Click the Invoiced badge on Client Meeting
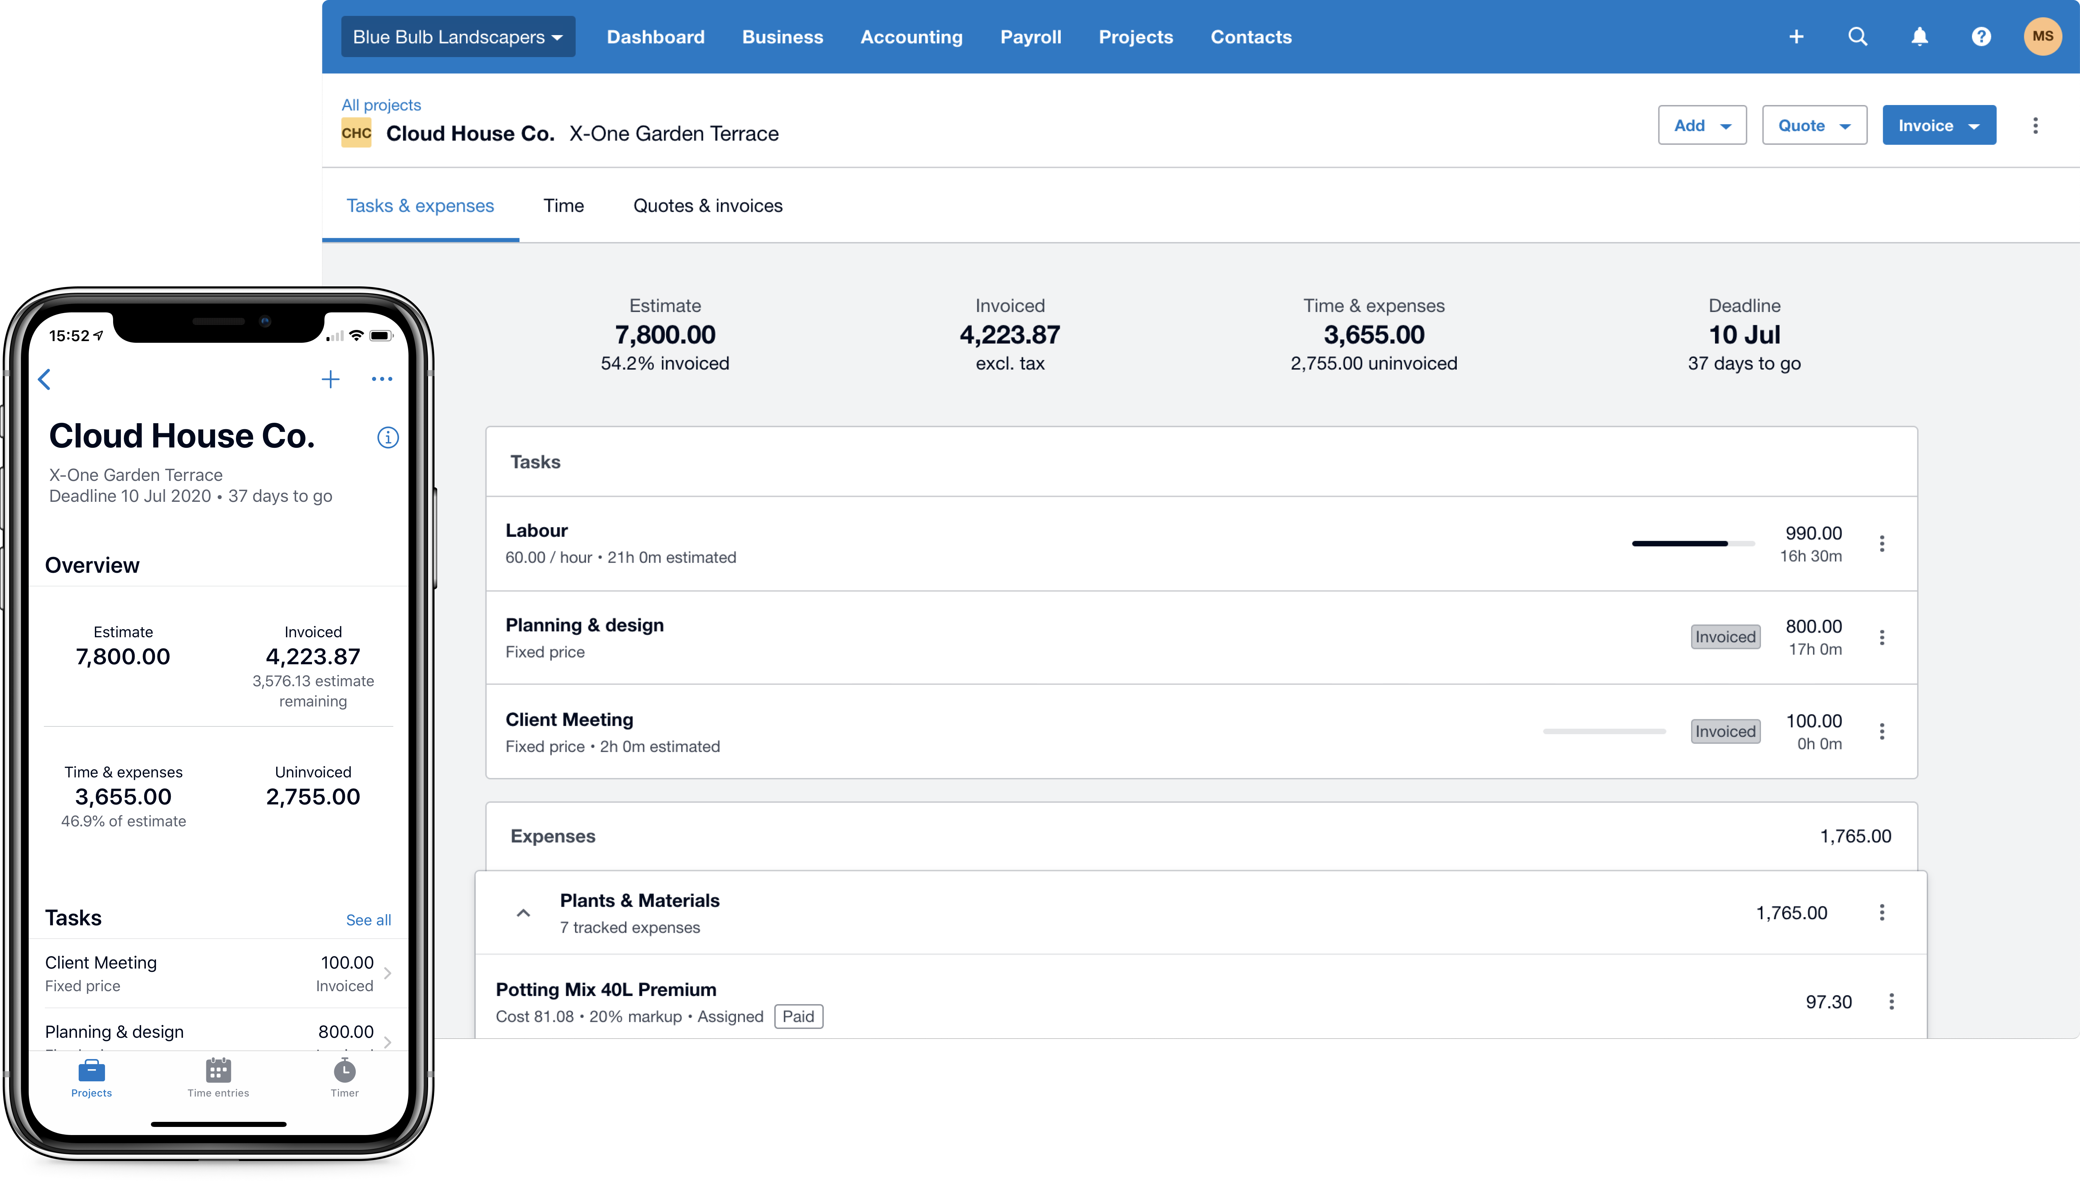The height and width of the screenshot is (1184, 2080). pos(1726,731)
